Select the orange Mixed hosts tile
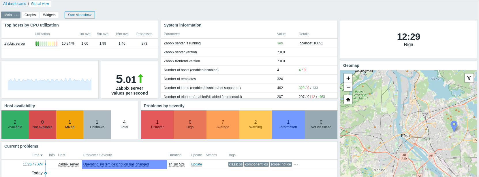Screen dimensions: 479x177 click(70, 125)
